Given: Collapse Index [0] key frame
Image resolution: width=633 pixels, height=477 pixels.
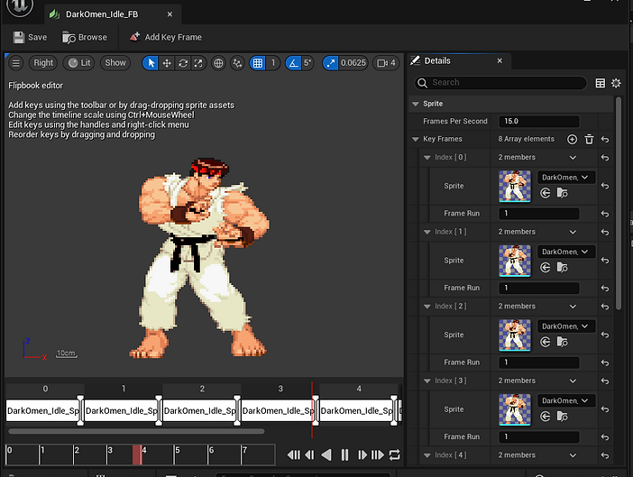Looking at the screenshot, I should pos(427,158).
